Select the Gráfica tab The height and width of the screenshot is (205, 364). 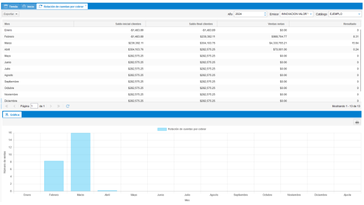click(x=12, y=115)
